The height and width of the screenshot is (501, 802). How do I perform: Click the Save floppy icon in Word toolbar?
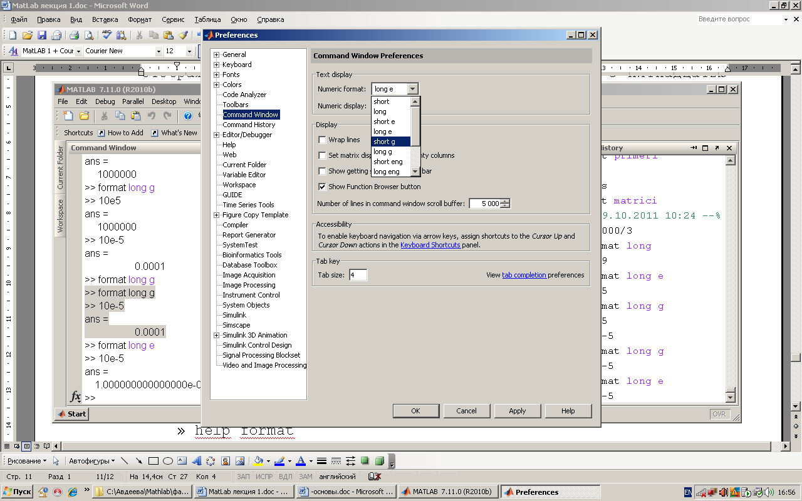[42, 36]
